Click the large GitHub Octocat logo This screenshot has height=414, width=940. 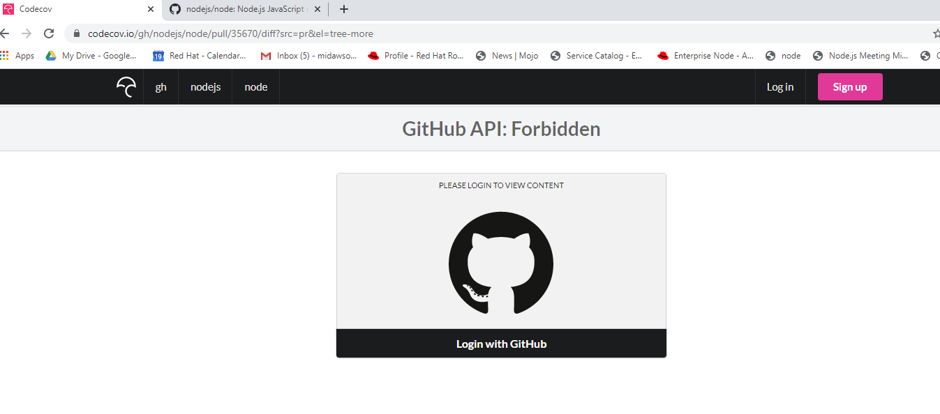tap(501, 264)
